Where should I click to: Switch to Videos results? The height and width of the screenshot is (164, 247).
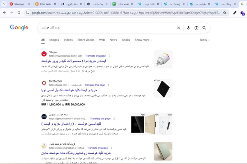pos(68,40)
